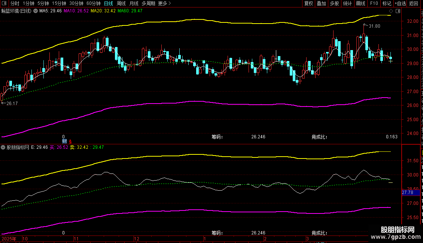Viewport: 423px width, 243px height.
Task: Click the 返回 back button
Action: 414,3
